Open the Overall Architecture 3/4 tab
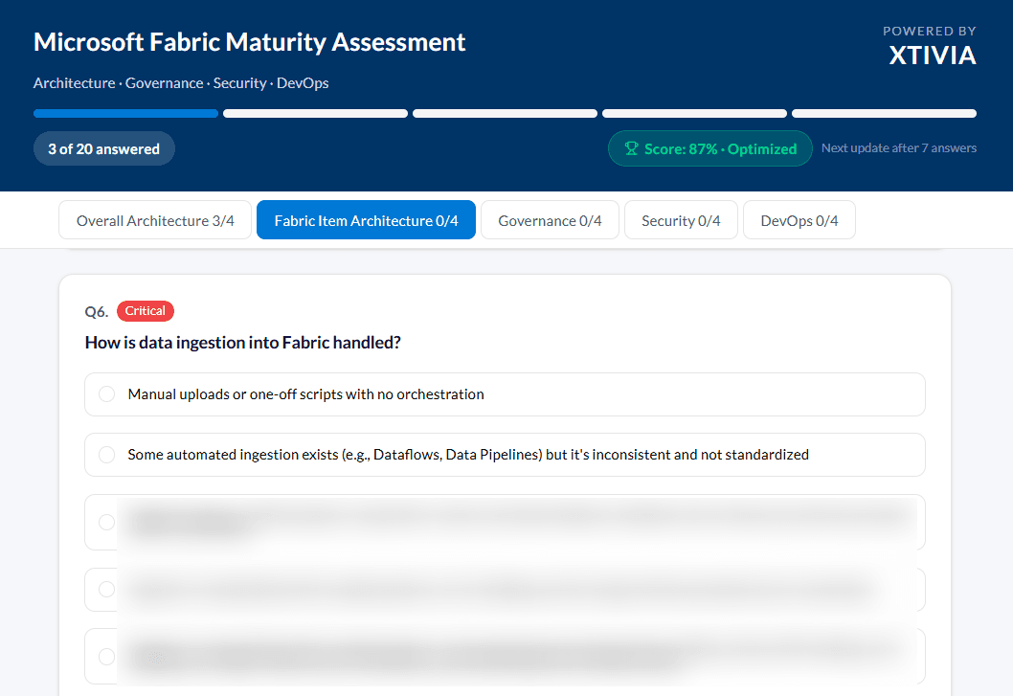Image resolution: width=1013 pixels, height=696 pixels. click(x=154, y=220)
